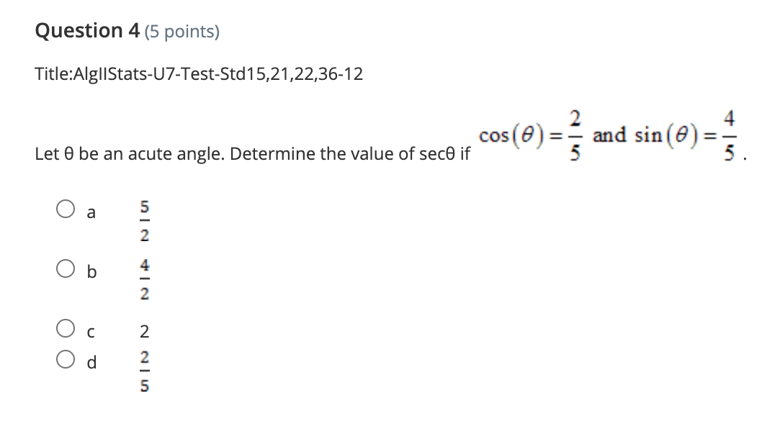This screenshot has height=429, width=762.
Task: Select radio button for answer choice a
Action: click(67, 208)
